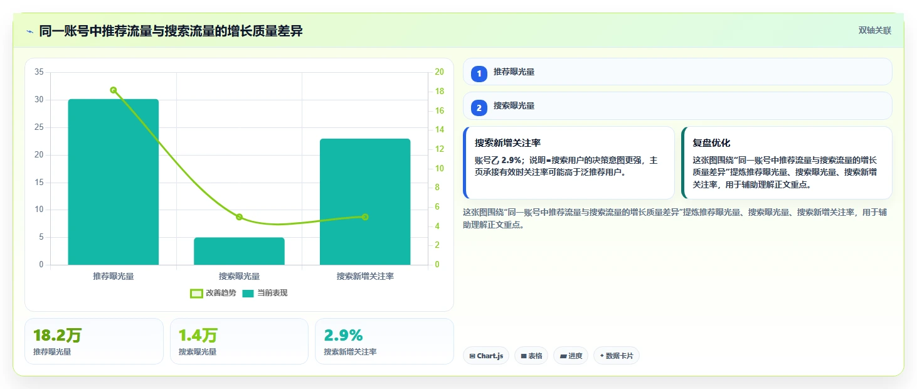Screen dimensions: 917x389
Task: Toggle the 改善趋势 legend item
Action: [x=213, y=293]
